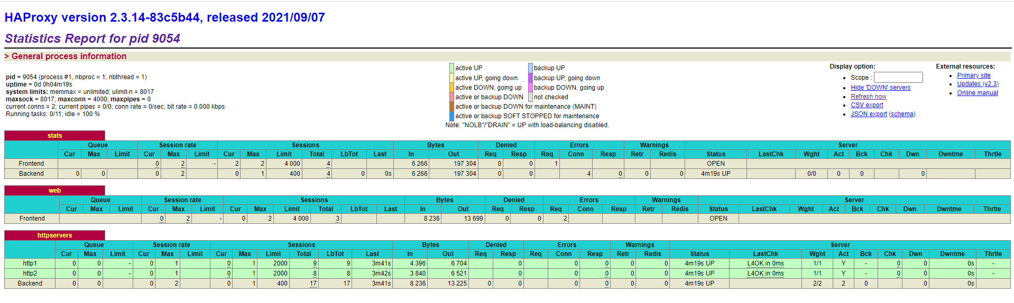1014x303 pixels.
Task: Click '6 521' bytes out for http2
Action: [459, 273]
